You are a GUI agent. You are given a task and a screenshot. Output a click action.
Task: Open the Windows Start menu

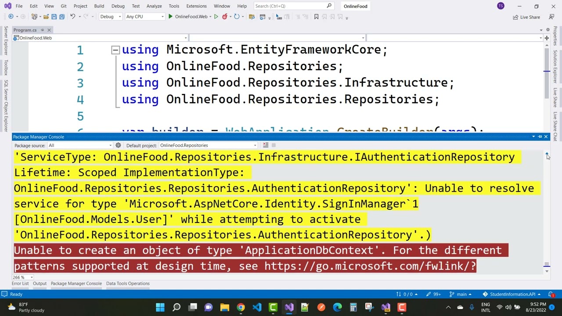pos(160,307)
